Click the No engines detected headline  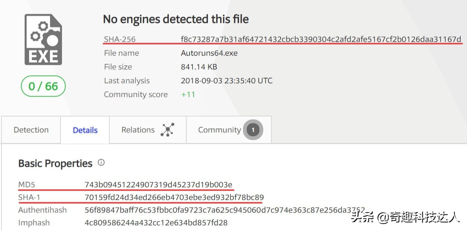click(176, 19)
